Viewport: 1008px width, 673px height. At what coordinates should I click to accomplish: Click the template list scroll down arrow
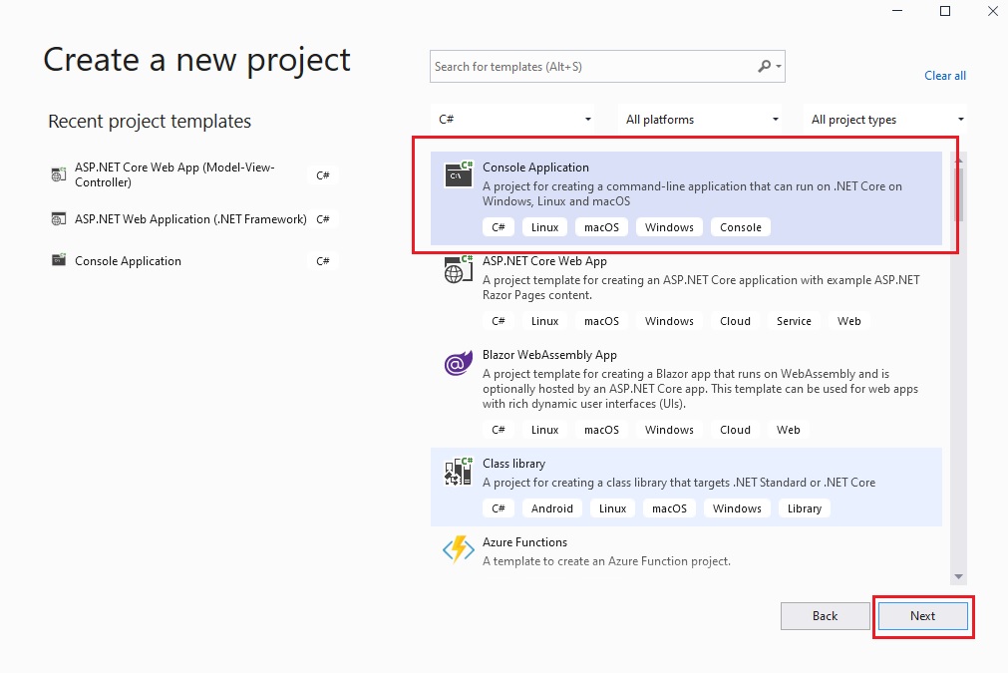tap(958, 576)
